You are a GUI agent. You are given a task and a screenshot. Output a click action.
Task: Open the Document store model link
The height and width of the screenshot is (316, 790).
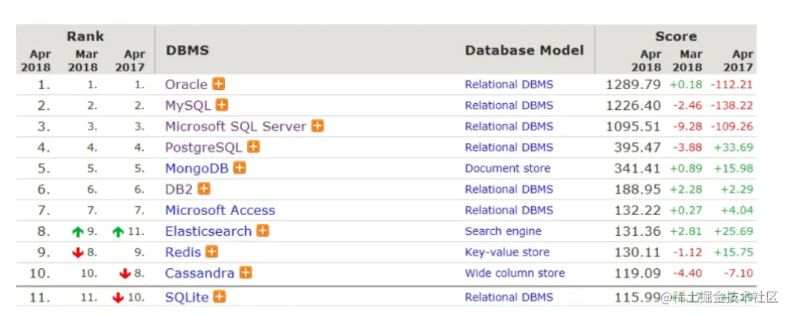click(x=507, y=169)
